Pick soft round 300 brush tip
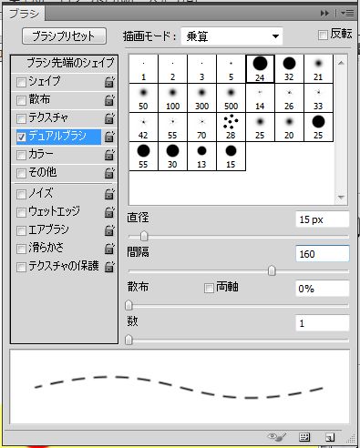The width and height of the screenshot is (360, 448). pos(201,98)
